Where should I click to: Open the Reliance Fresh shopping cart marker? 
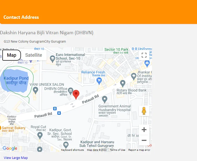coord(99,81)
